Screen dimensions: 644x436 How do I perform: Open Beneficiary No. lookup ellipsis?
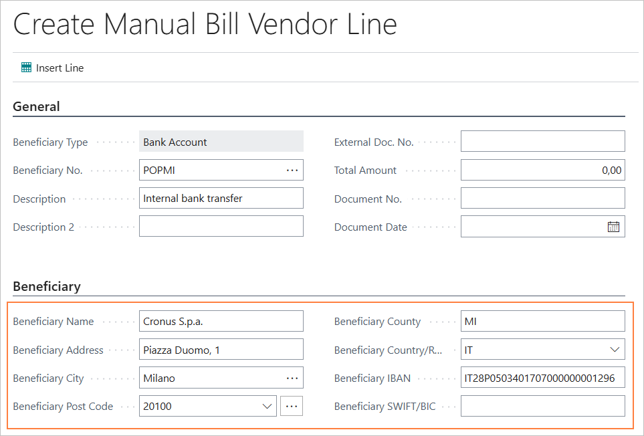[292, 171]
